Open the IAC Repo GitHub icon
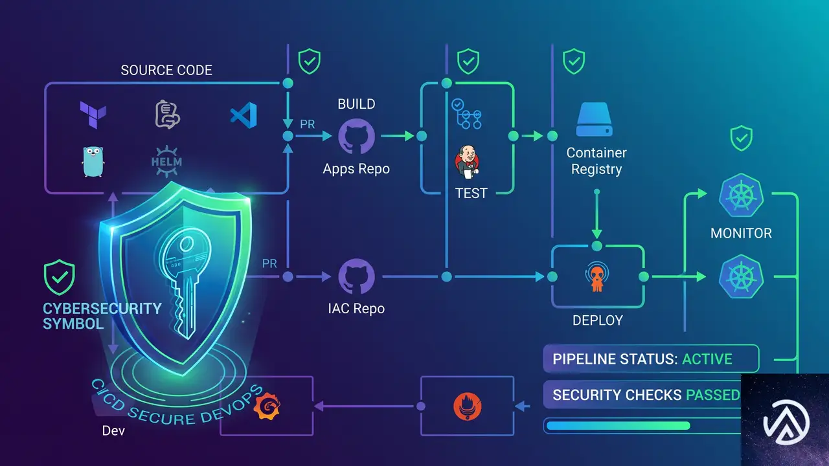829x466 pixels. [x=357, y=277]
